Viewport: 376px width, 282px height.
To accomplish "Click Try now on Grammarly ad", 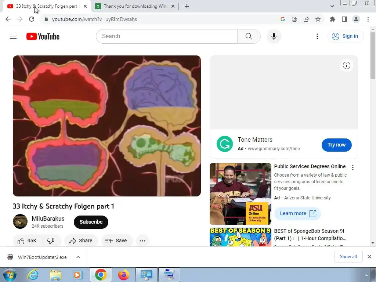I will click(x=336, y=145).
